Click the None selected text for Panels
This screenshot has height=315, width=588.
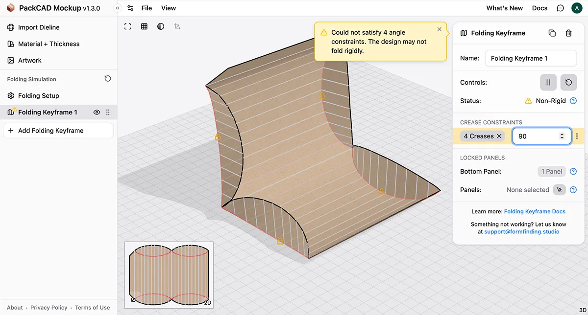[528, 190]
